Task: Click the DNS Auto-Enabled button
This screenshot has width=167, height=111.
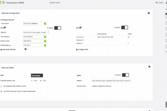Action: click(37, 75)
